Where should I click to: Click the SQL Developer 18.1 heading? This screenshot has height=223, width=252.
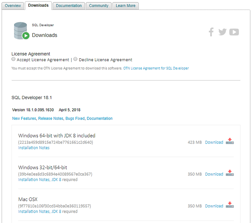[32, 98]
